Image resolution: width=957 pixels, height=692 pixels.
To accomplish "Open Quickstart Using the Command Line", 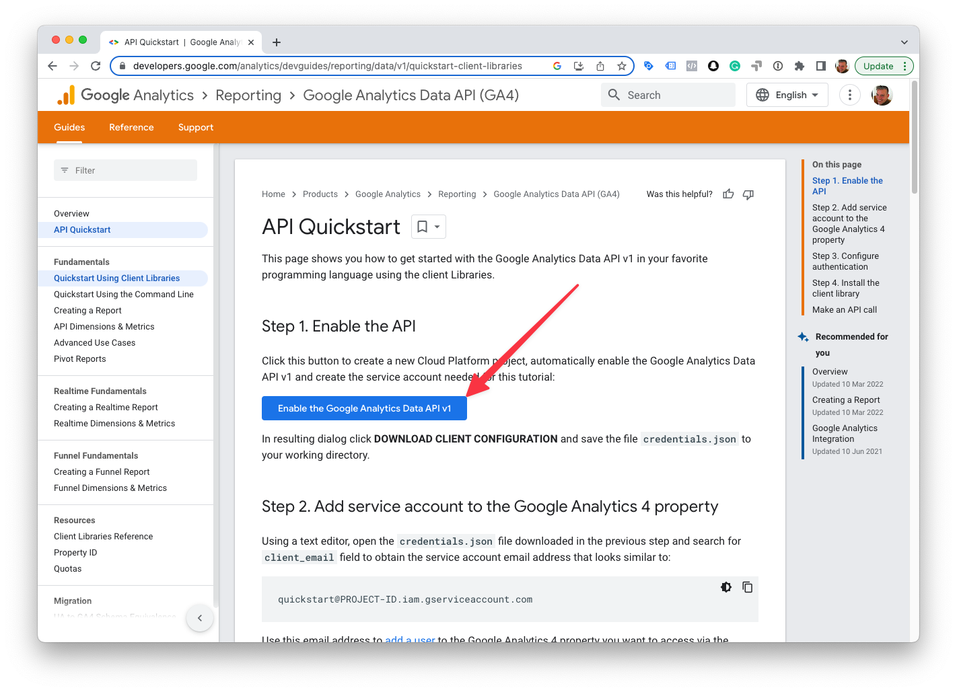I will pos(124,294).
